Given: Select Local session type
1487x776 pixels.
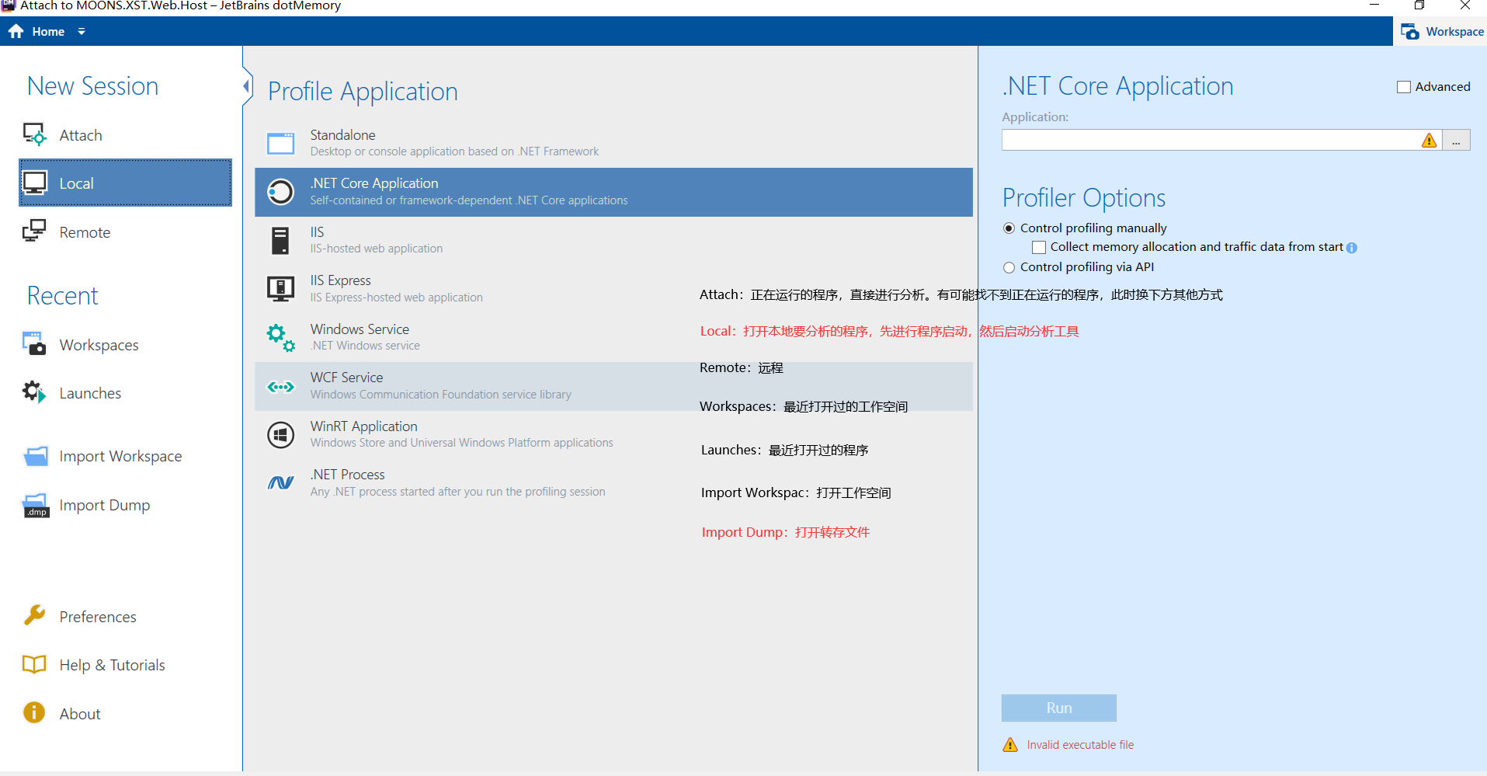Looking at the screenshot, I should click(125, 183).
